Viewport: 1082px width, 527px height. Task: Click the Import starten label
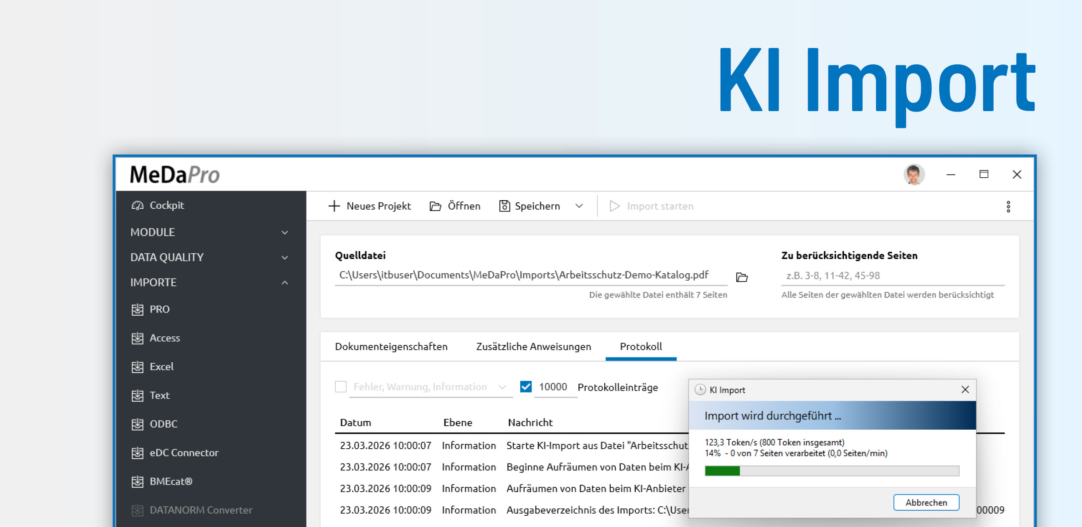(660, 206)
